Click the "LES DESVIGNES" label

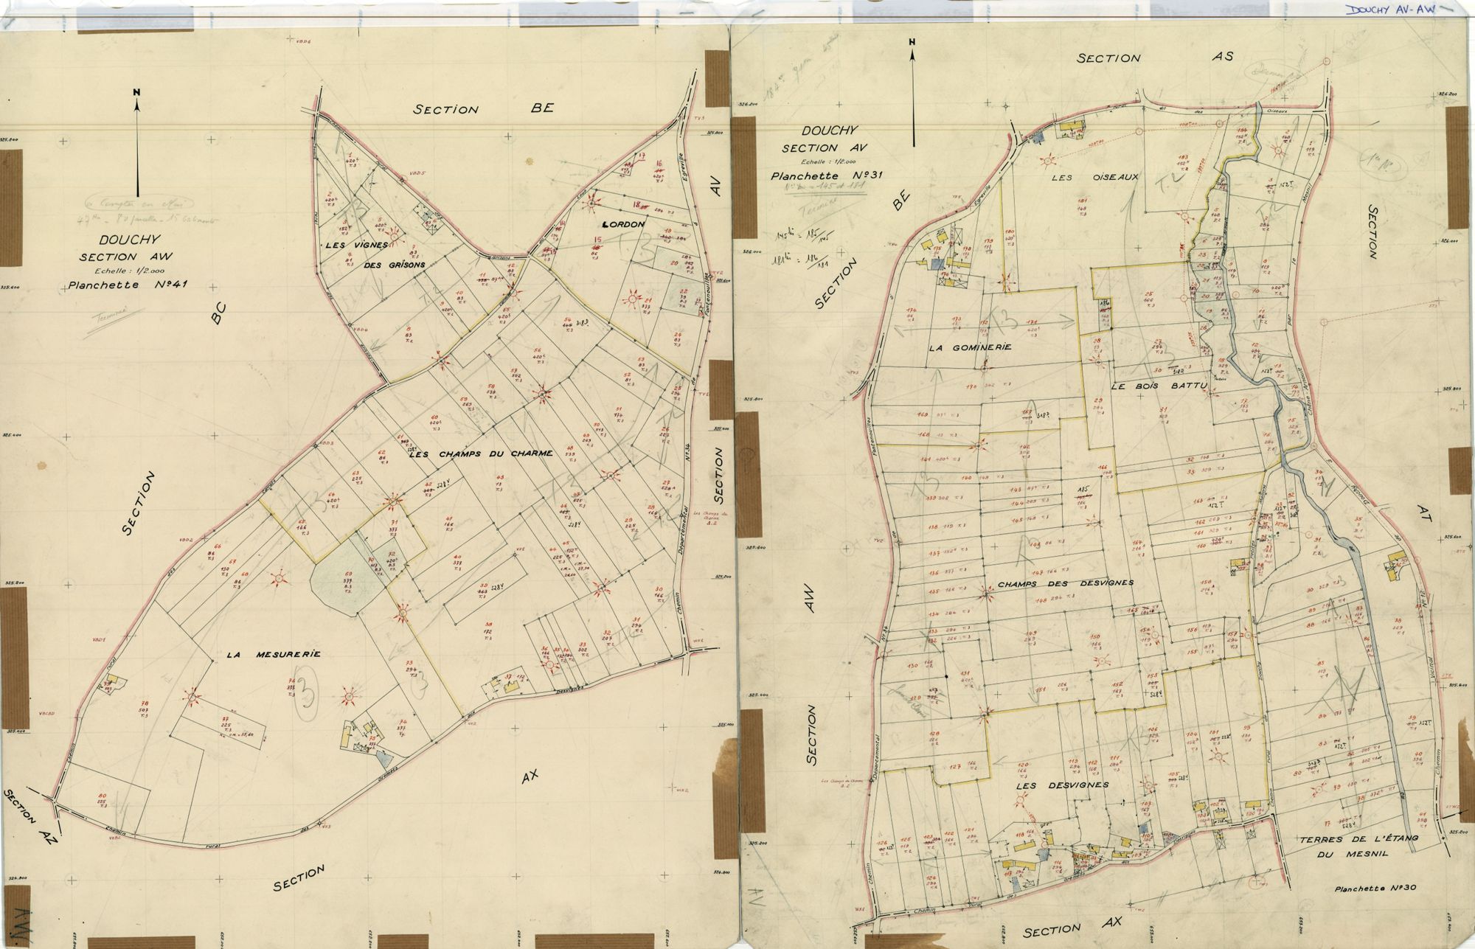[1061, 785]
